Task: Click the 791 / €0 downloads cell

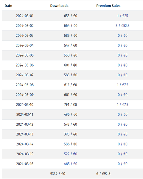Action: 71,105
